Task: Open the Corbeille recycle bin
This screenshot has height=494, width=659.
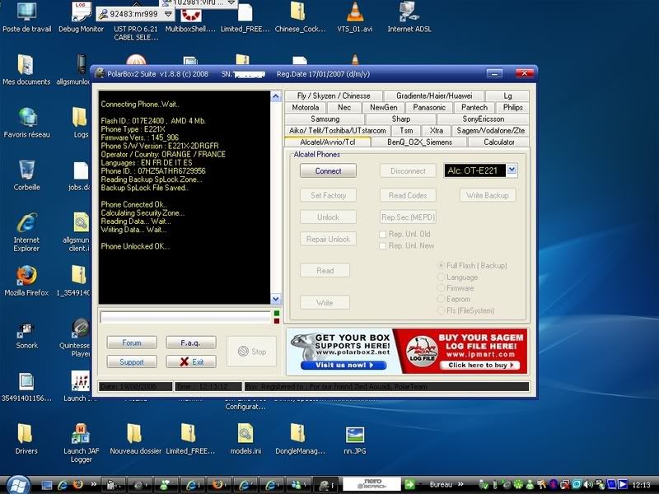Action: pyautogui.click(x=26, y=175)
